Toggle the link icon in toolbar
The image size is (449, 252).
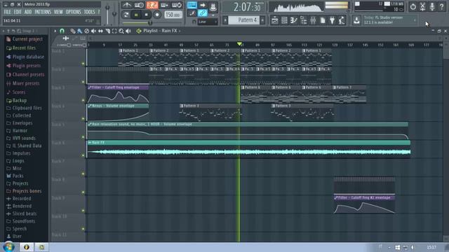202,13
